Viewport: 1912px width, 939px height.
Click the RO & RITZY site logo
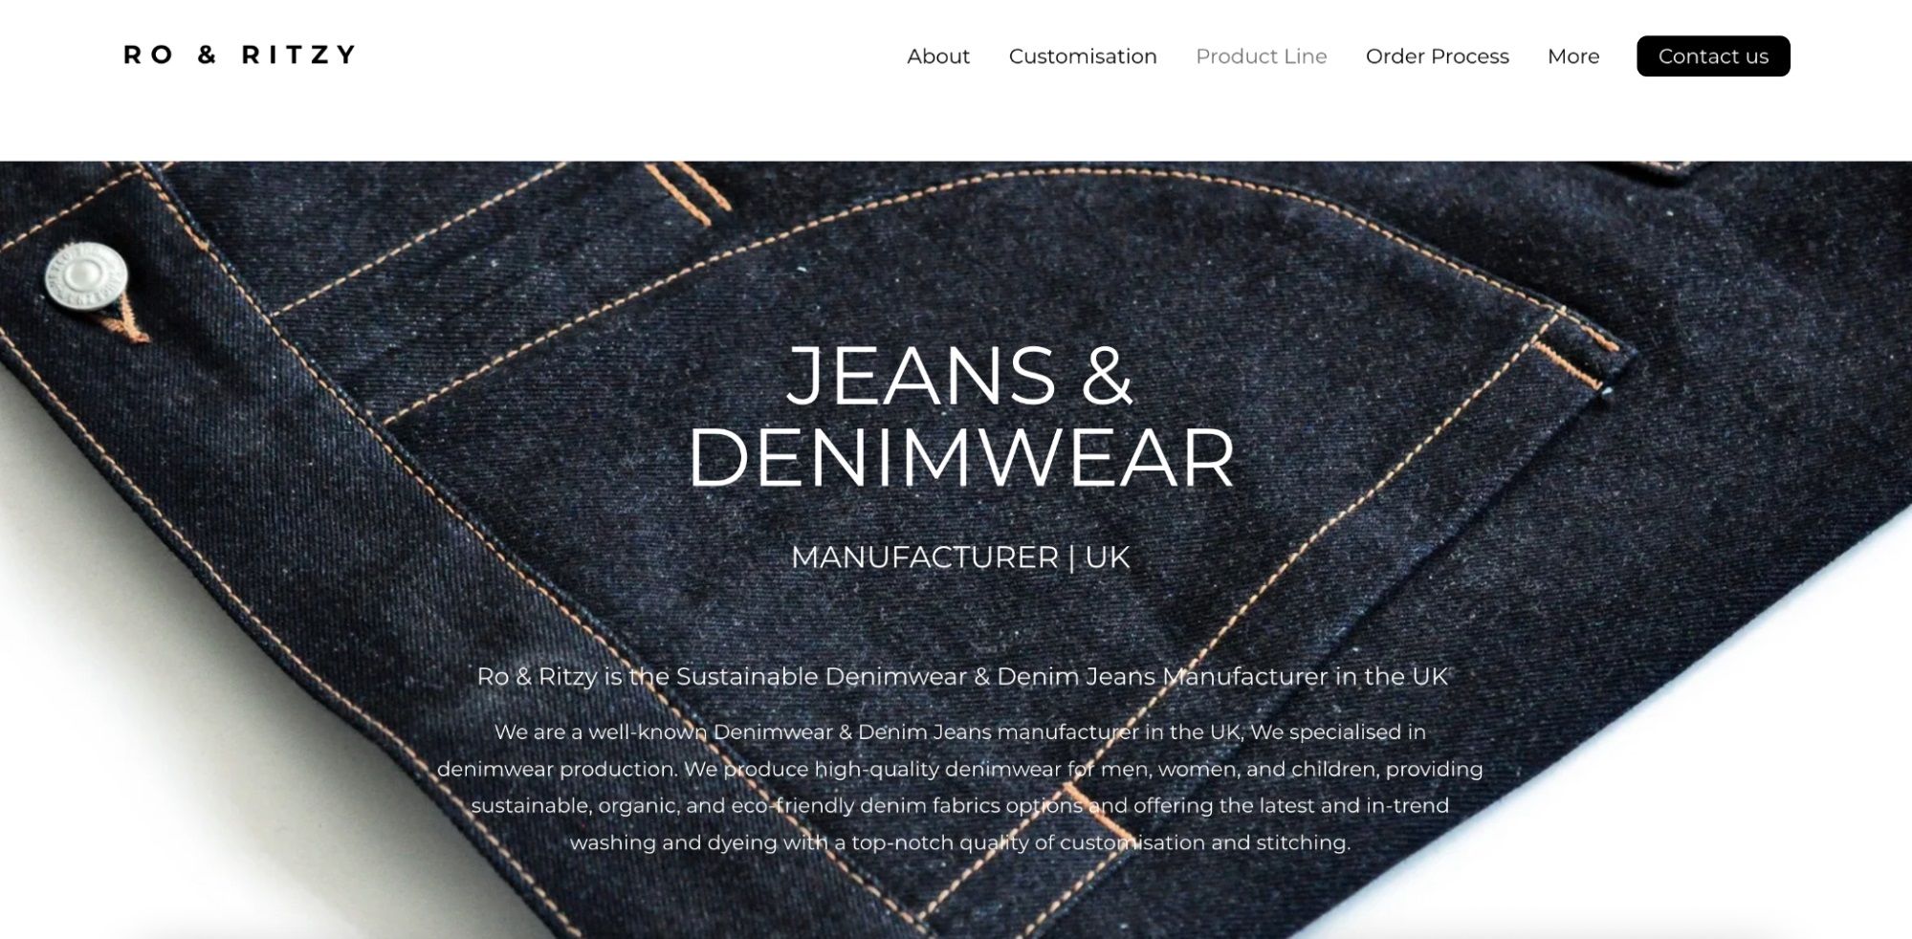click(x=240, y=55)
